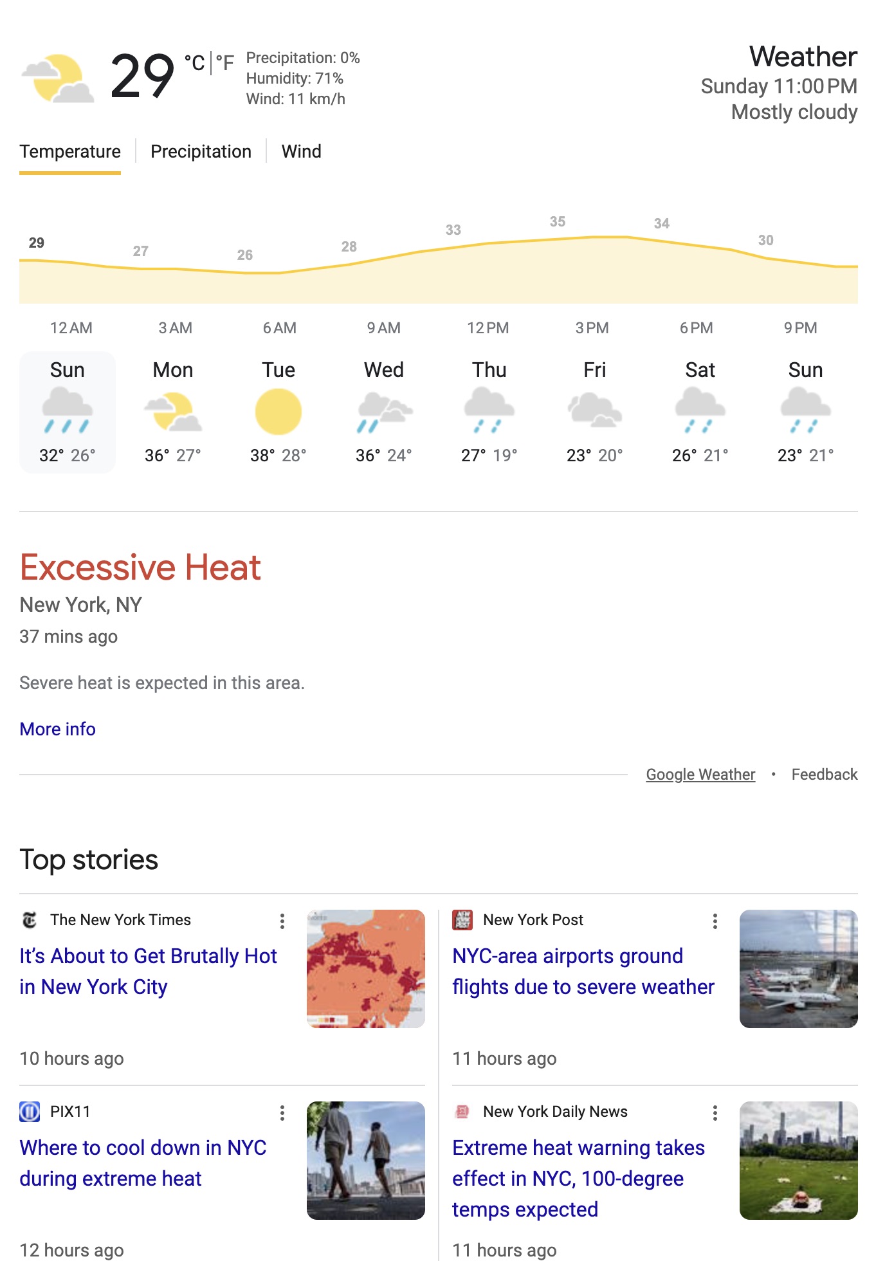
Task: Open more options for New York Times story
Action: (282, 921)
